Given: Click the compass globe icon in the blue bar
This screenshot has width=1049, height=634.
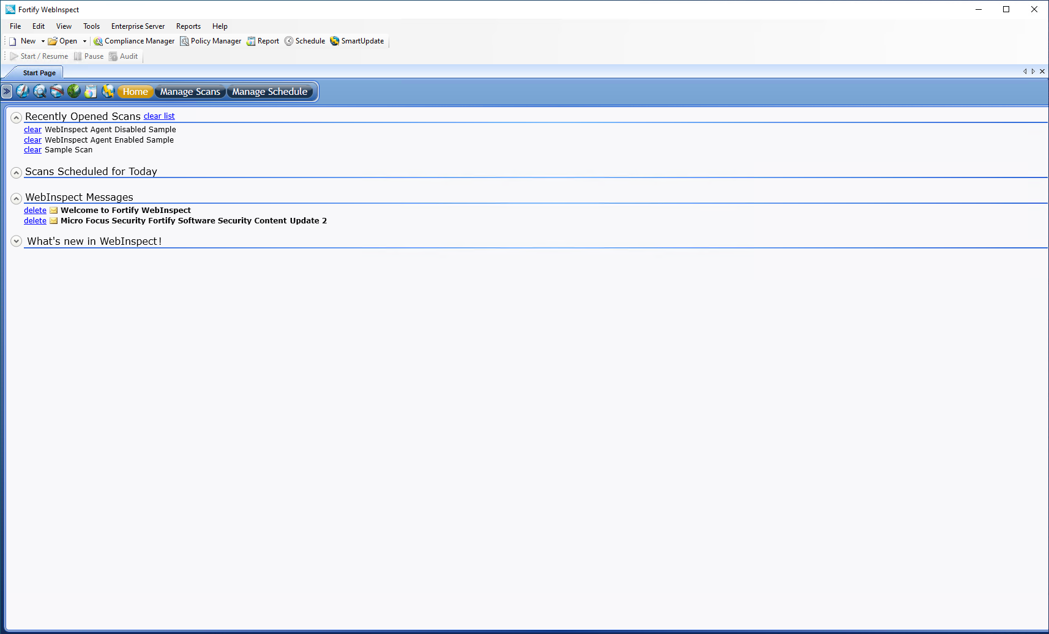Looking at the screenshot, I should coord(23,92).
